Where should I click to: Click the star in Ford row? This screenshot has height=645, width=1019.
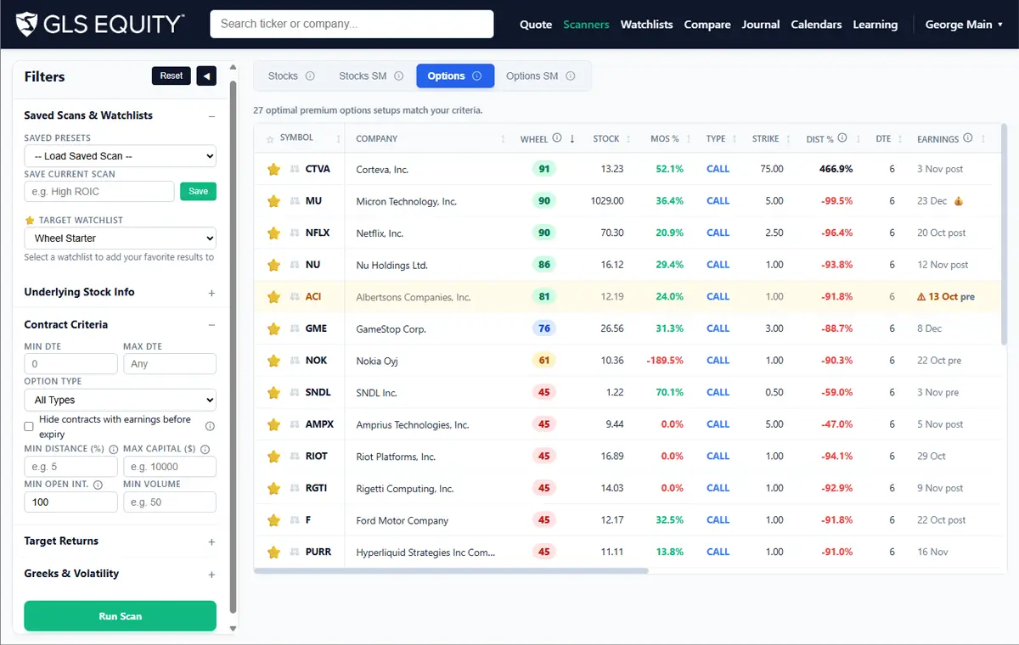[273, 520]
